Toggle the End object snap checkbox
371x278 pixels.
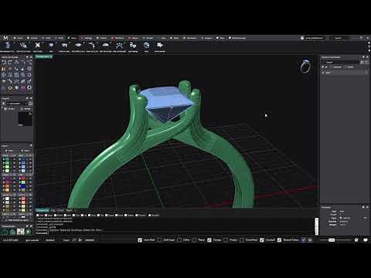point(37,215)
